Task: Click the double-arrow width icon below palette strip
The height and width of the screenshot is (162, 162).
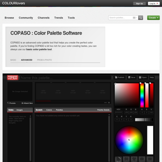Action: pyautogui.click(x=105, y=103)
